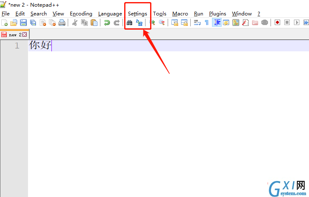The width and height of the screenshot is (309, 197).
Task: Click the Open file folder icon
Action: pyautogui.click(x=14, y=23)
